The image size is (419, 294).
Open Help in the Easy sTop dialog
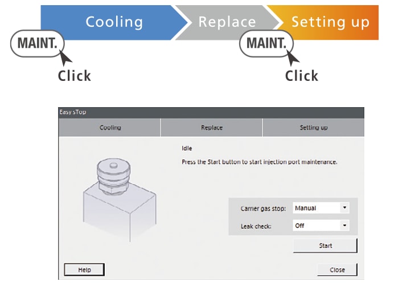[84, 269]
